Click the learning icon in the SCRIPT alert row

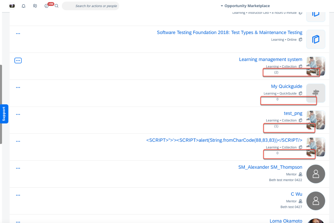click(x=300, y=147)
